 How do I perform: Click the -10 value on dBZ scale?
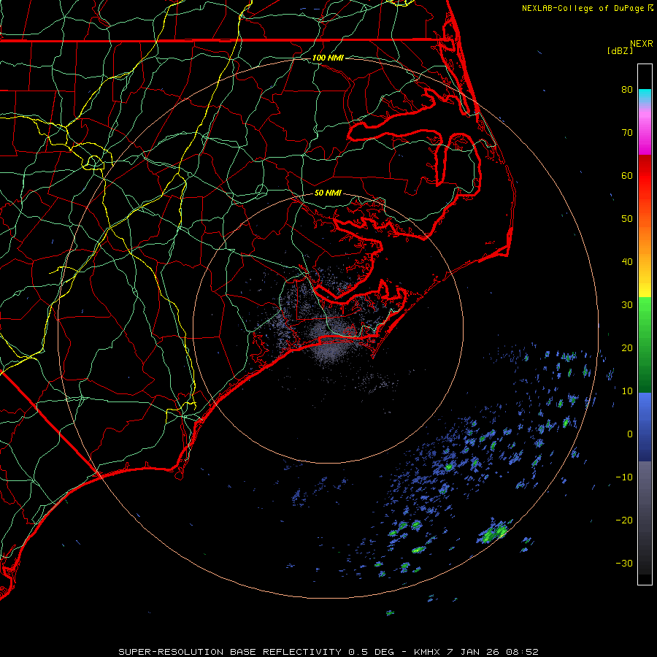pyautogui.click(x=624, y=477)
